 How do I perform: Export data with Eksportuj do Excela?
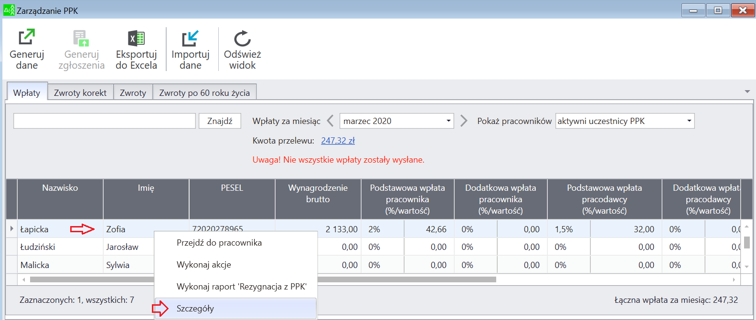(x=136, y=49)
